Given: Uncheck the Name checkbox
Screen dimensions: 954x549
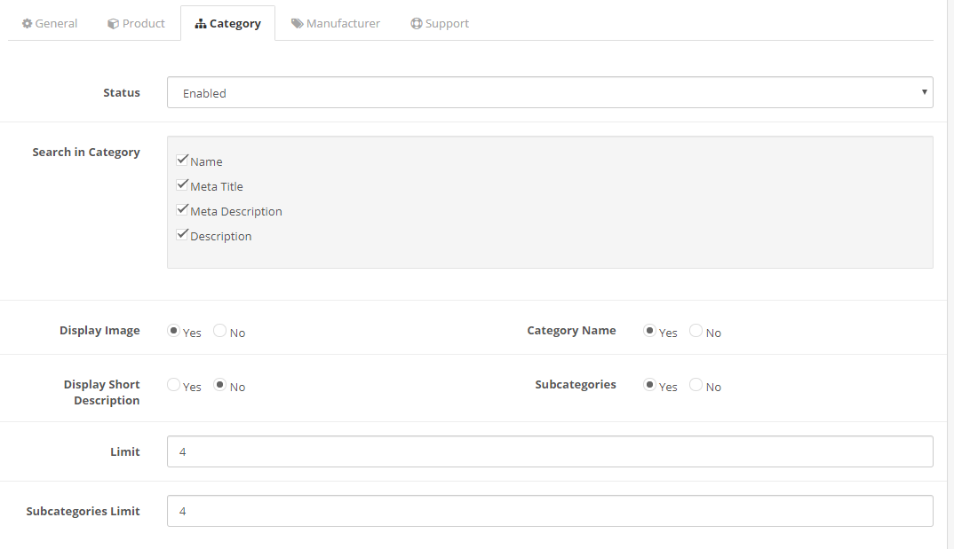Looking at the screenshot, I should point(182,161).
